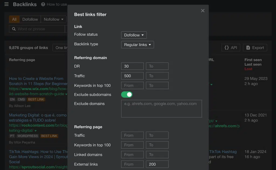Image resolution: width=276 pixels, height=170 pixels.
Task: Click the Exclude domains text area
Action: coord(161,109)
